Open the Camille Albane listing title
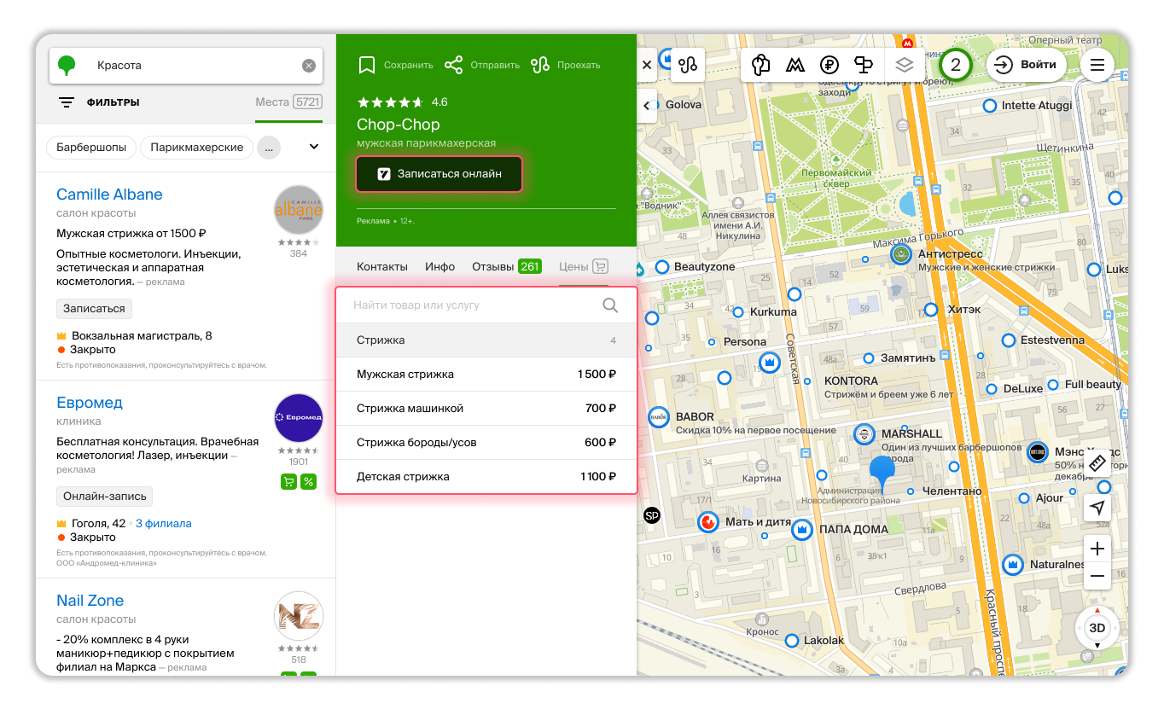This screenshot has height=709, width=1164. tap(109, 195)
